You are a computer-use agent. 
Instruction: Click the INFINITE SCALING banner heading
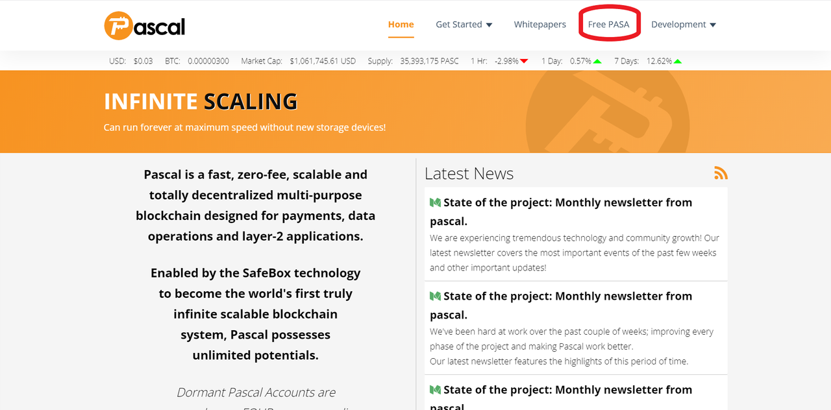201,101
